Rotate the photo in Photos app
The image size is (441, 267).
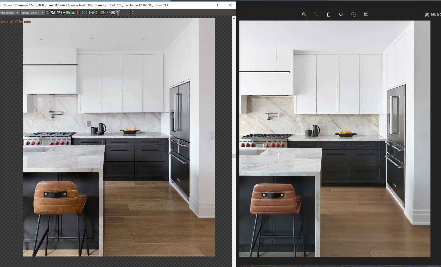(x=353, y=14)
